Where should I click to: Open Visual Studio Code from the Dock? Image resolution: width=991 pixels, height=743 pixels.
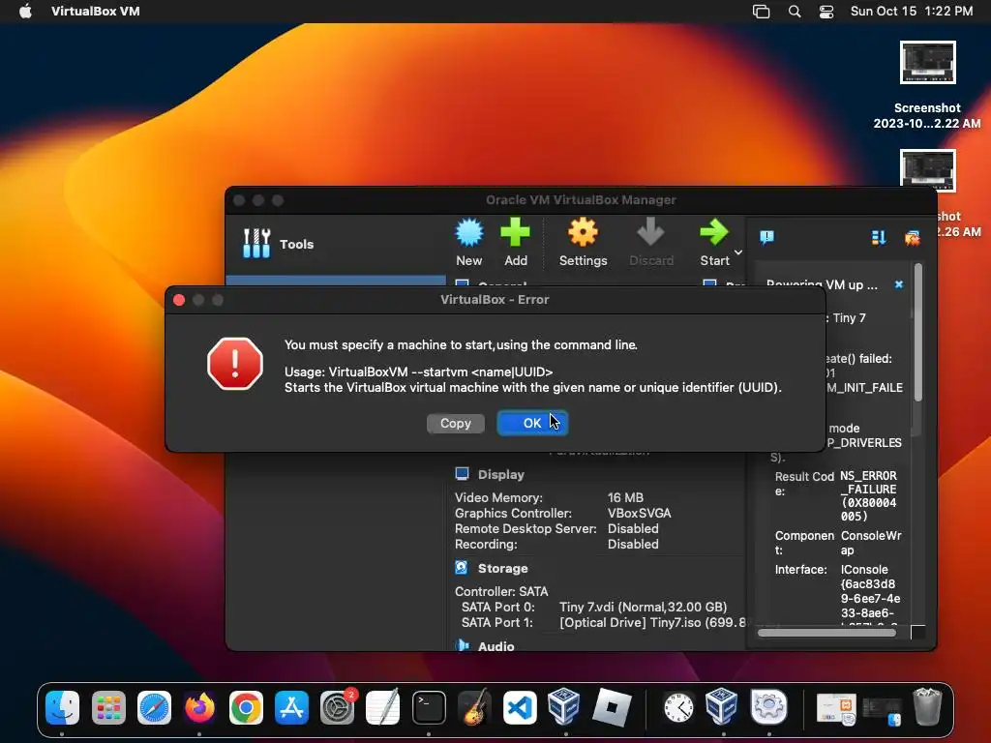click(x=520, y=707)
